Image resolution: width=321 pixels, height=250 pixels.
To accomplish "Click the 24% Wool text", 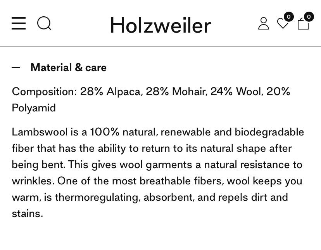I will [236, 91].
